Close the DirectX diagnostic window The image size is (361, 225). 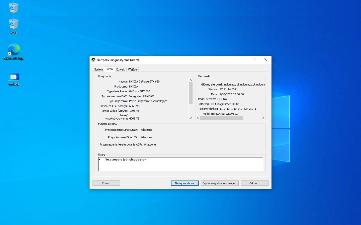point(266,60)
